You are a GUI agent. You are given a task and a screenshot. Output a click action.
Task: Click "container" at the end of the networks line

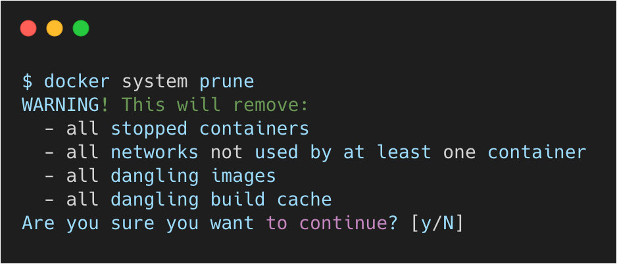[536, 152]
